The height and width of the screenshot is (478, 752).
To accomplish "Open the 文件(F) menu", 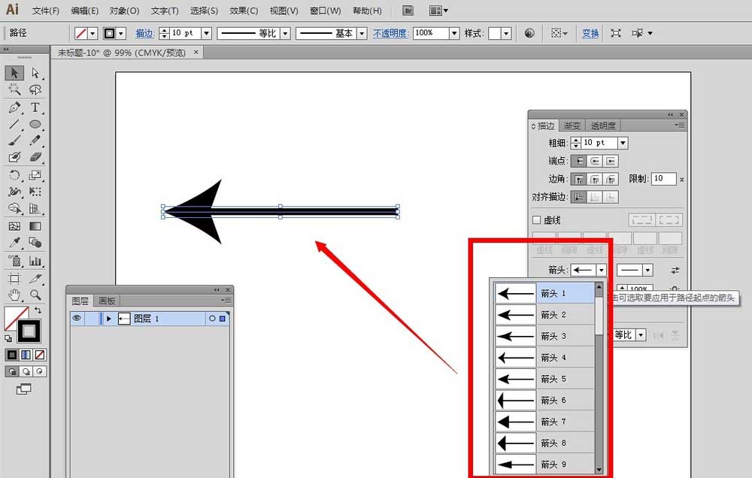I will point(46,11).
